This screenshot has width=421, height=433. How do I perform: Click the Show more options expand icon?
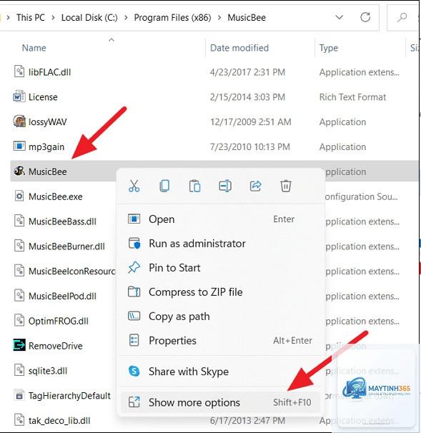[x=134, y=402]
